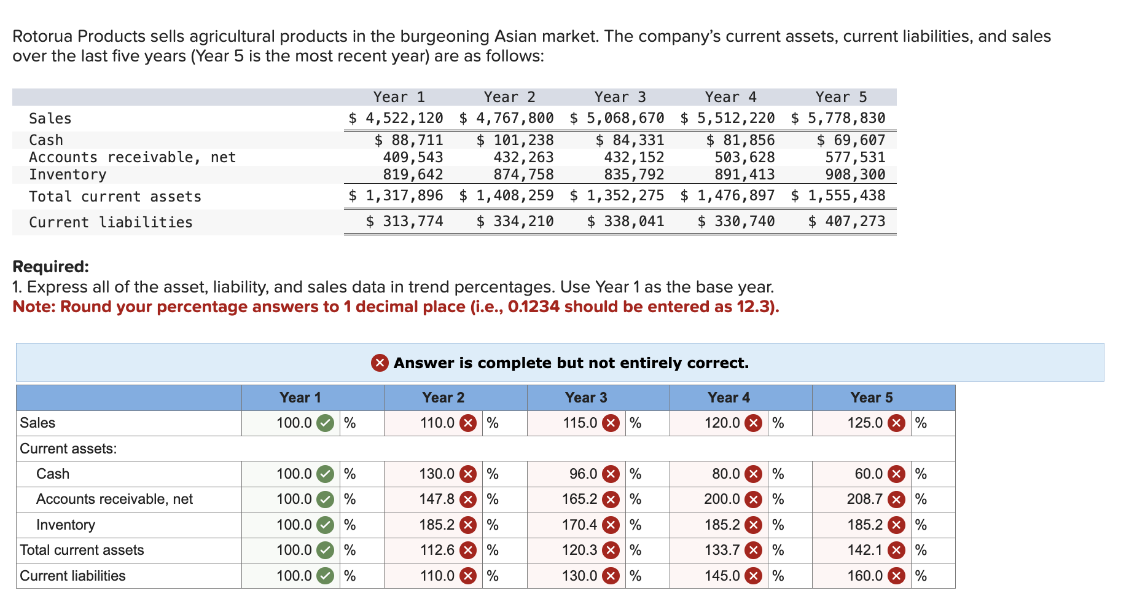Select the Cash Year 3 answer field 96.0

(576, 474)
